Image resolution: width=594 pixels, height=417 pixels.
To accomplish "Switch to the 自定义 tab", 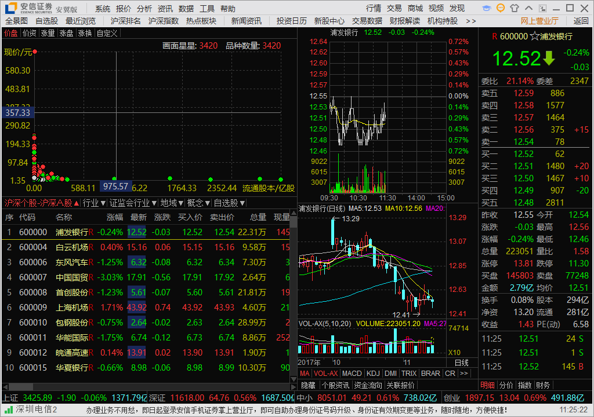I will click(107, 33).
